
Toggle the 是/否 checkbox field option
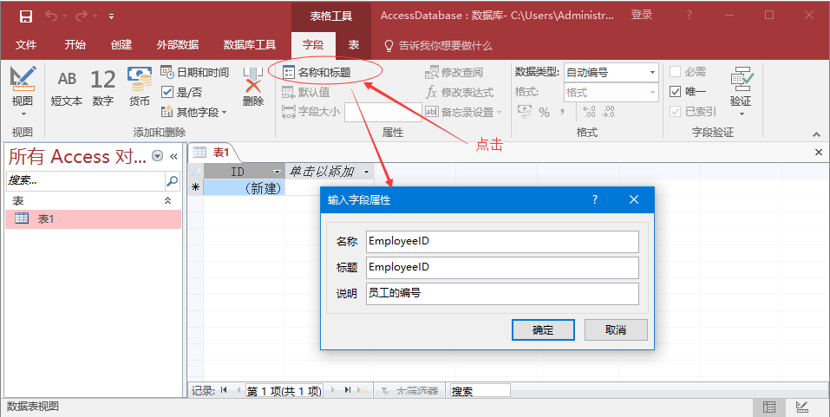168,92
